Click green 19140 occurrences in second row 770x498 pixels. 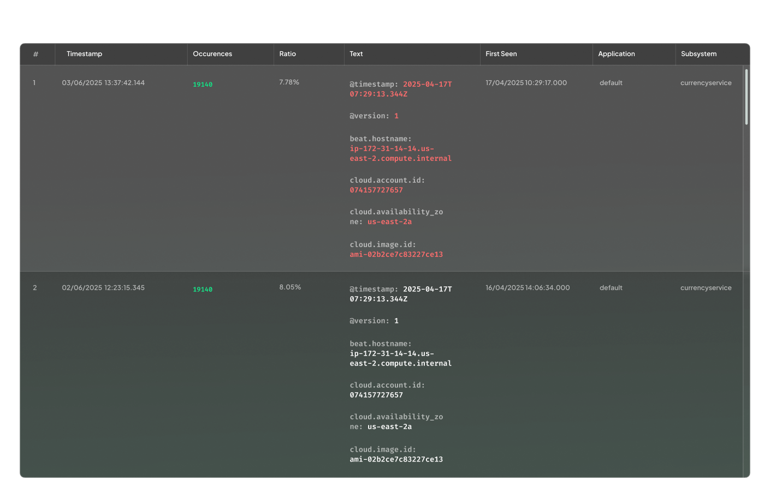203,290
